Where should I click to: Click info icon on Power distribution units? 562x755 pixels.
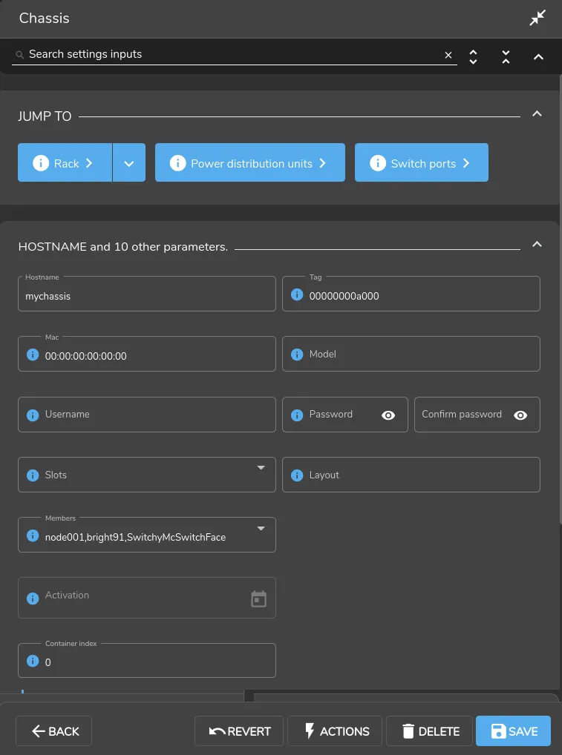coord(178,162)
